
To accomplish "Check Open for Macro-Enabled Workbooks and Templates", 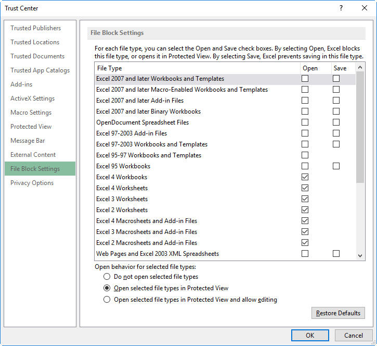I will pyautogui.click(x=305, y=90).
